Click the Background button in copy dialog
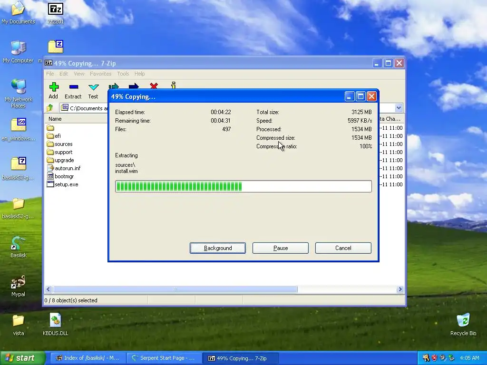 point(218,248)
